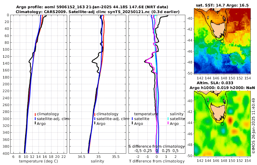Click the '-0.5' S difference scale value
The image size is (257, 165).
[138, 150]
